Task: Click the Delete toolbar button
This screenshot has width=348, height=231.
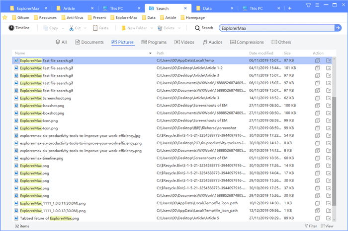Action: [x=166, y=28]
